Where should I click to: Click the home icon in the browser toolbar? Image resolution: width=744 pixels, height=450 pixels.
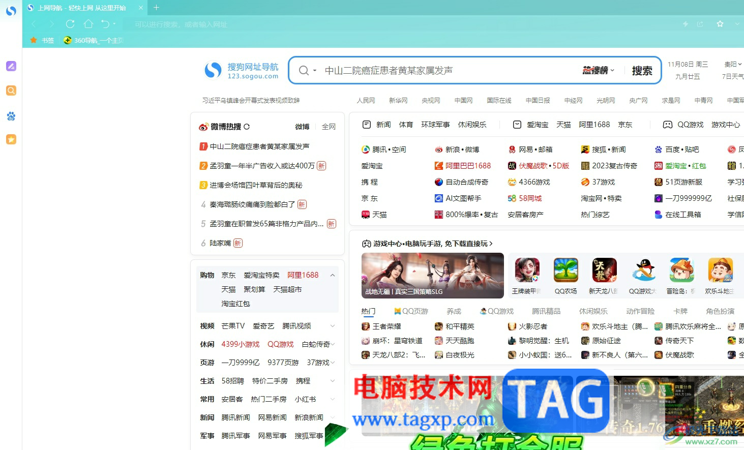(88, 24)
